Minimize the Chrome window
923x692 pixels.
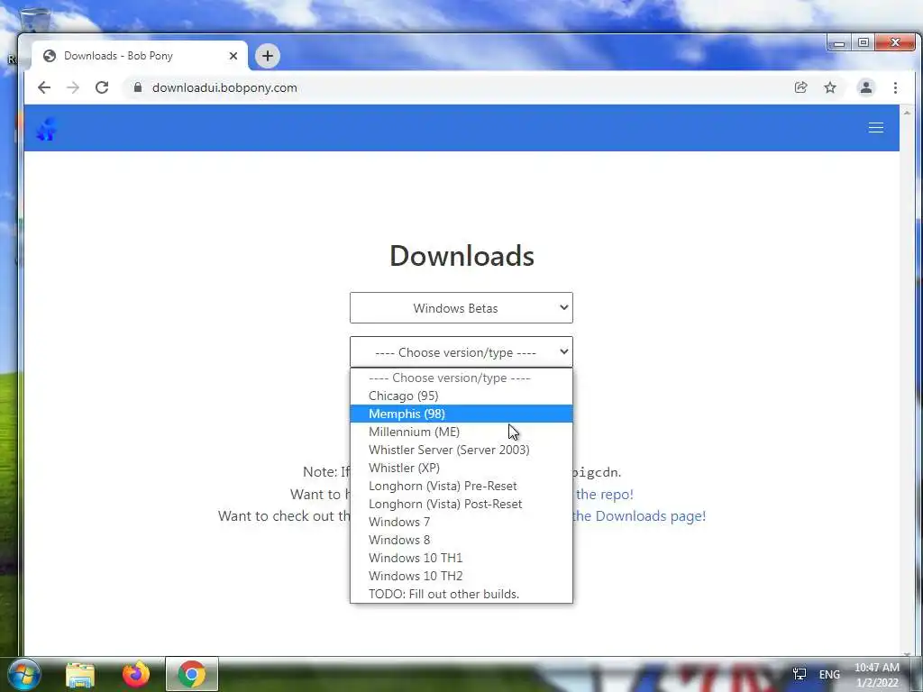839,43
